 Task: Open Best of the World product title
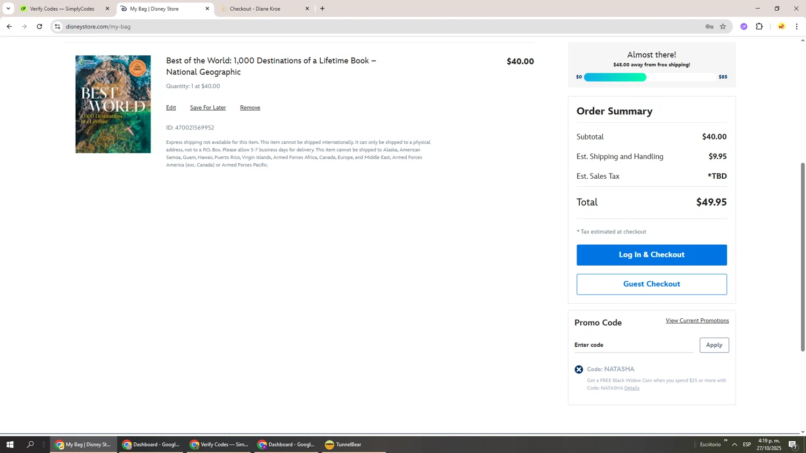point(271,66)
